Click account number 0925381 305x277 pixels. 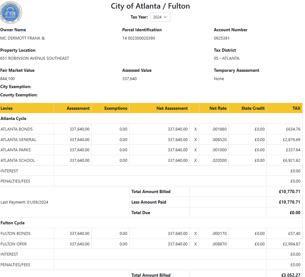point(222,38)
